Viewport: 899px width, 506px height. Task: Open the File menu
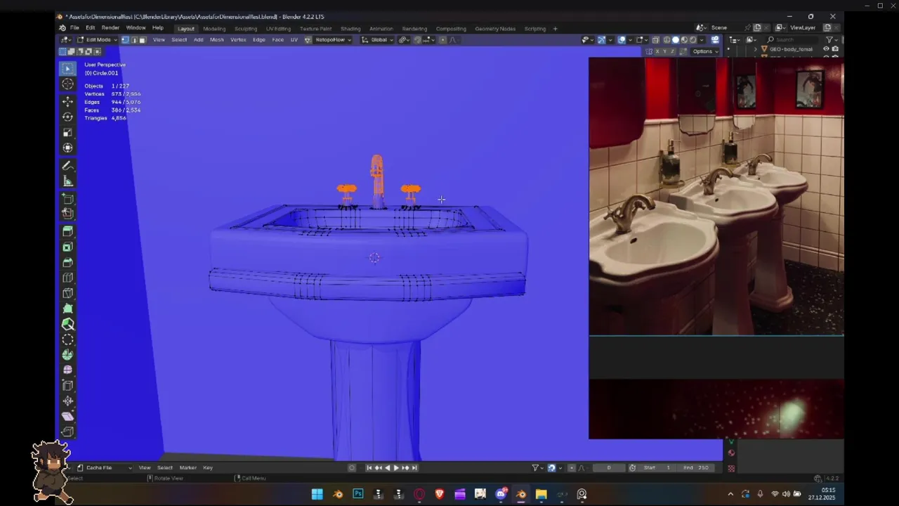point(74,28)
